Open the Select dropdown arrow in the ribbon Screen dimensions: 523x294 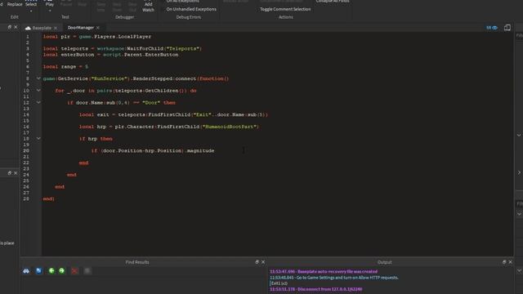click(x=31, y=11)
